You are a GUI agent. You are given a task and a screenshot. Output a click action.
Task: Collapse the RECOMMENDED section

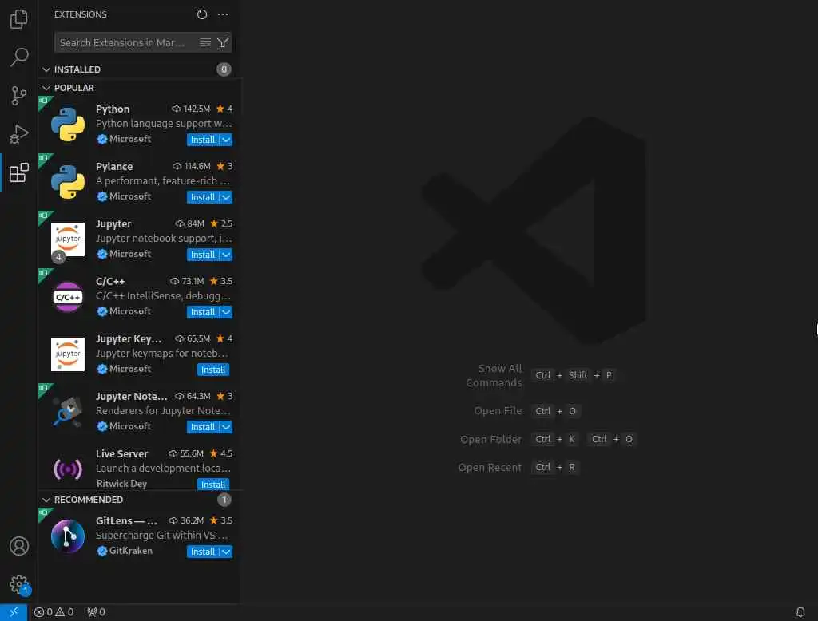pyautogui.click(x=46, y=500)
